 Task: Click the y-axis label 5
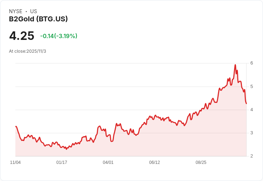click(252, 87)
